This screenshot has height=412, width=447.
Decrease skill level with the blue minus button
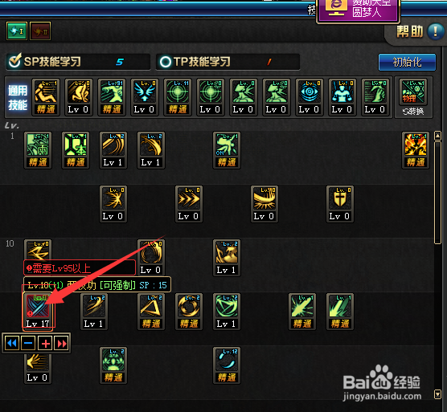pos(28,343)
